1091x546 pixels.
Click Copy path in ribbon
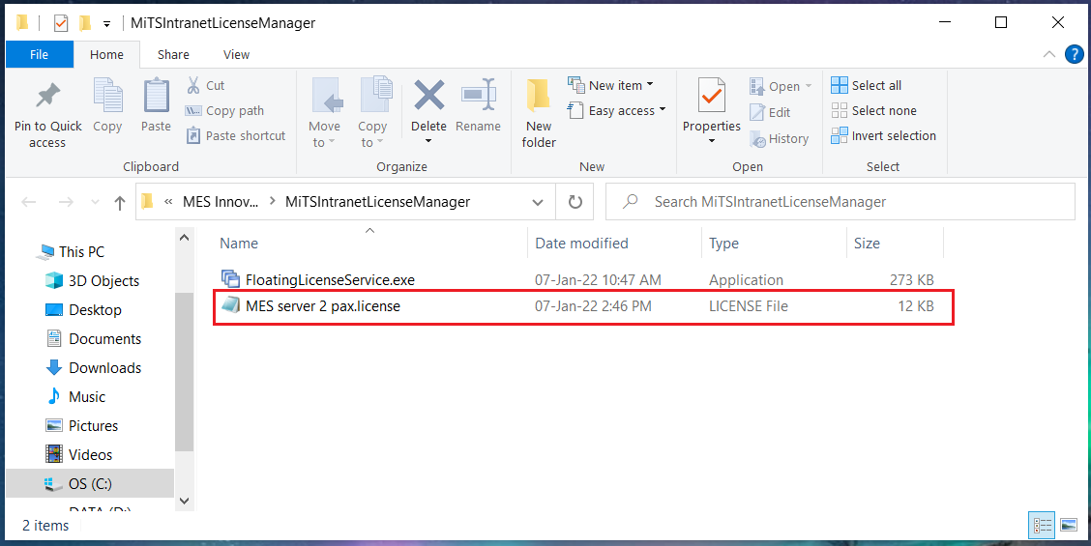click(224, 110)
